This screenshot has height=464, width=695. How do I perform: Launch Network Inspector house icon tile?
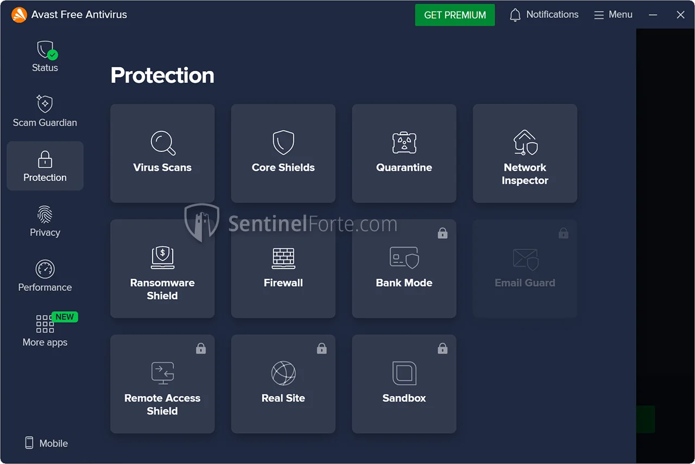point(525,153)
